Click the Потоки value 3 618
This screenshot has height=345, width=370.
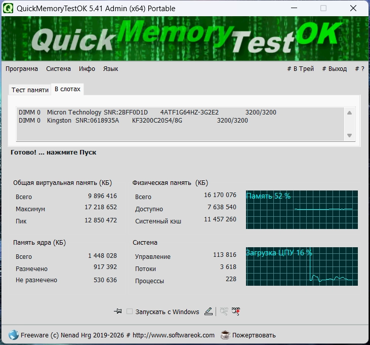[x=228, y=267]
